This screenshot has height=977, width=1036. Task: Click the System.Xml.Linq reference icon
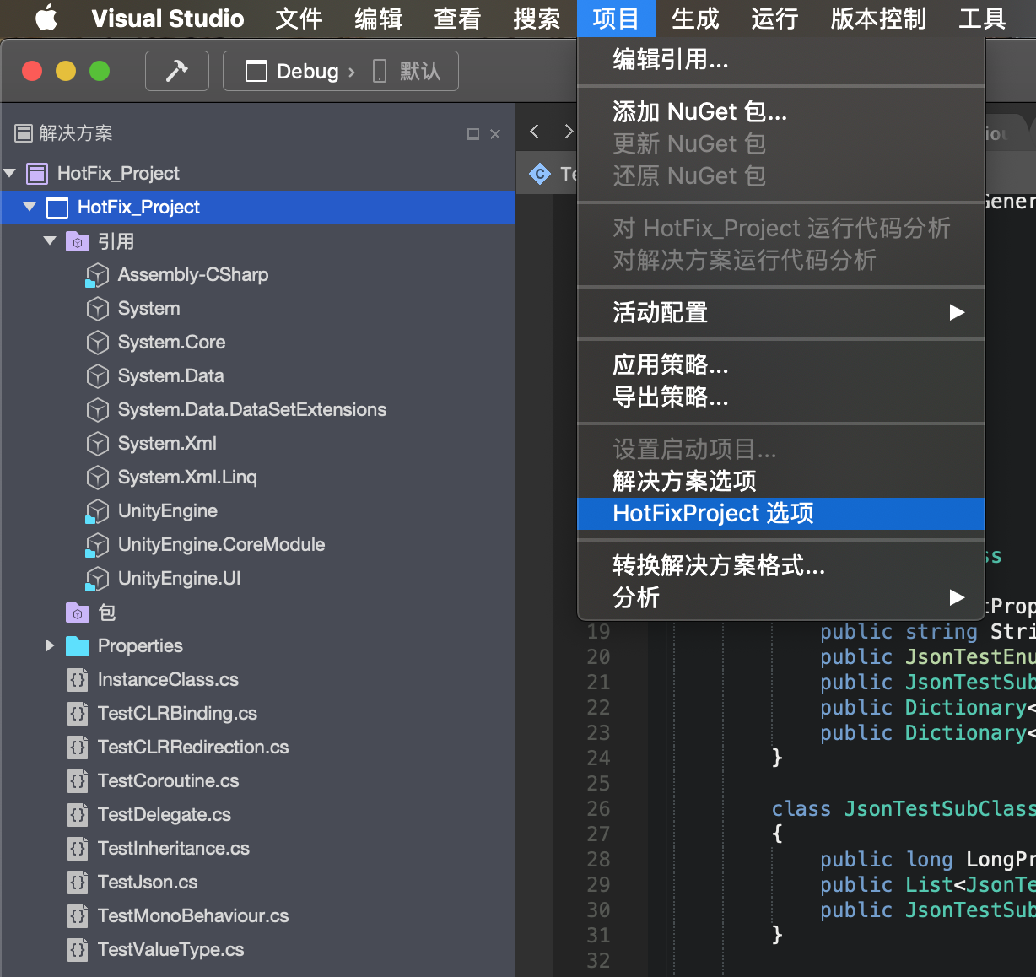(x=98, y=478)
